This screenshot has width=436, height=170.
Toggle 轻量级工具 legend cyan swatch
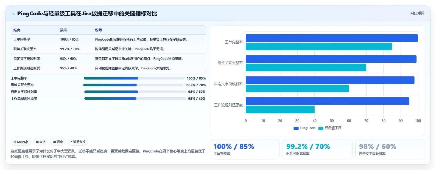click(321, 128)
